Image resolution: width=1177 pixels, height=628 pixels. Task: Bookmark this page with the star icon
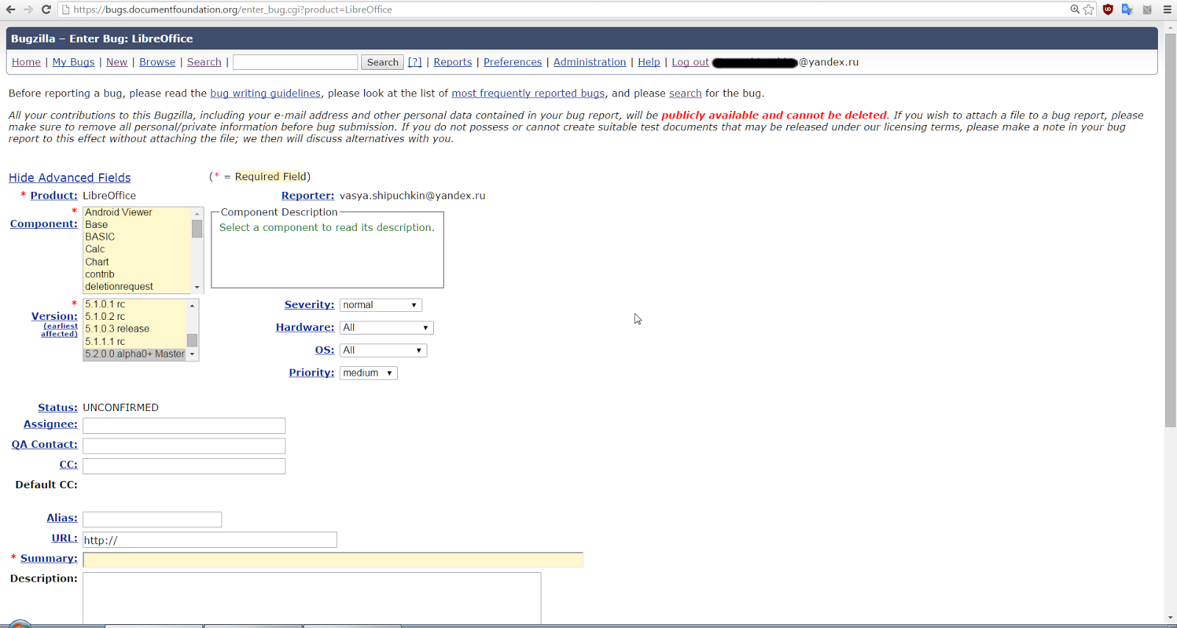(1089, 10)
